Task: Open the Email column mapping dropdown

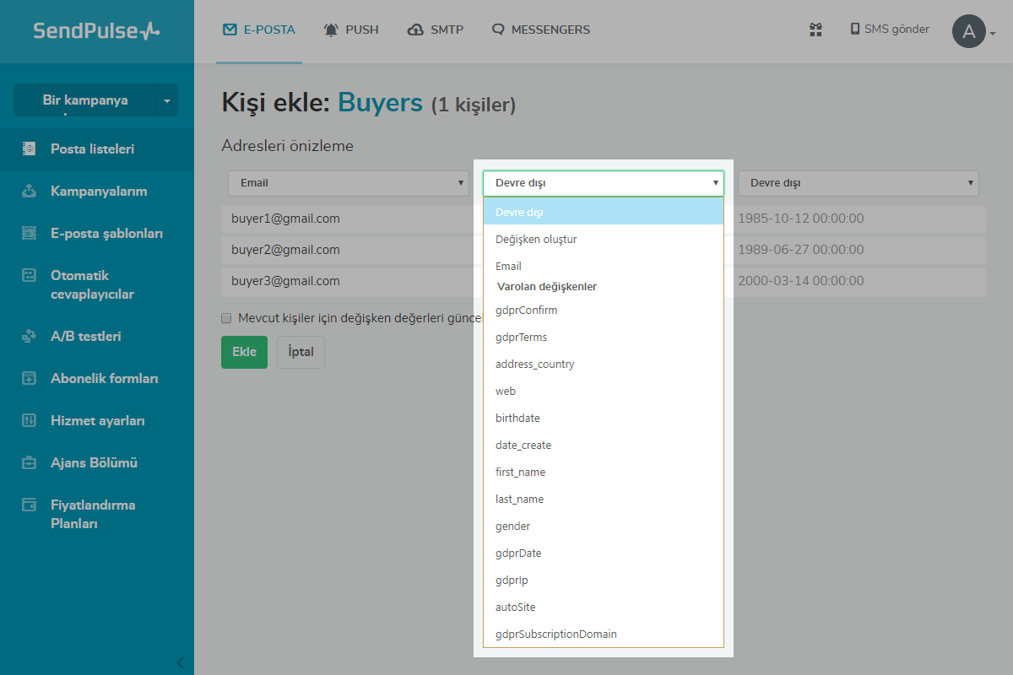Action: [348, 183]
